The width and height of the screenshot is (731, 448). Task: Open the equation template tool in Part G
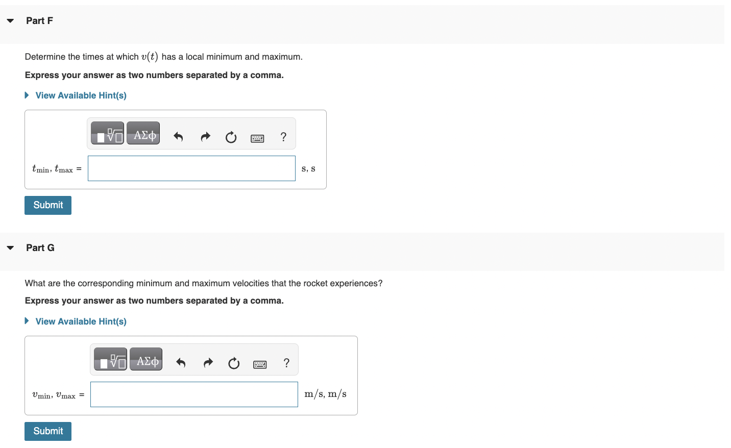click(x=110, y=359)
